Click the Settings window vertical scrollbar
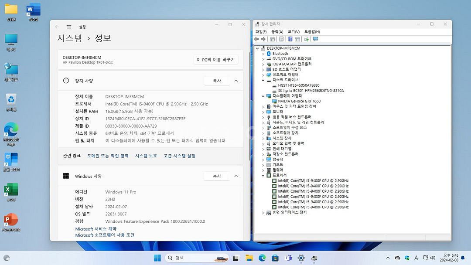 249,106
